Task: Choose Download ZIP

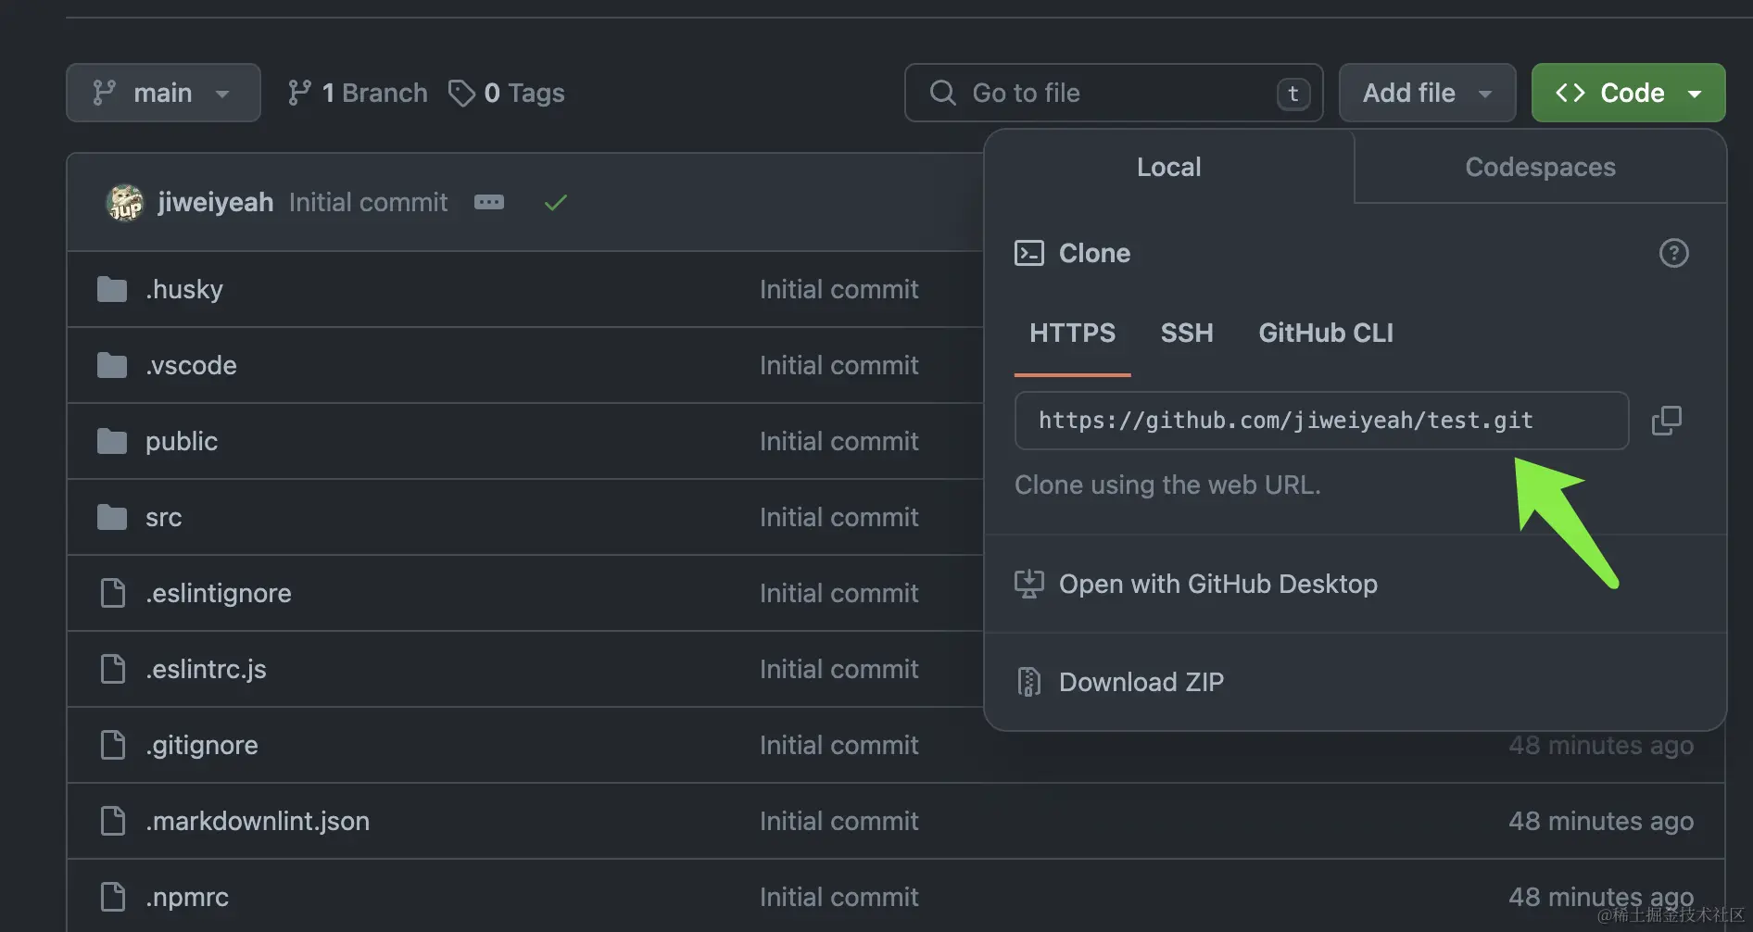Action: click(x=1141, y=682)
